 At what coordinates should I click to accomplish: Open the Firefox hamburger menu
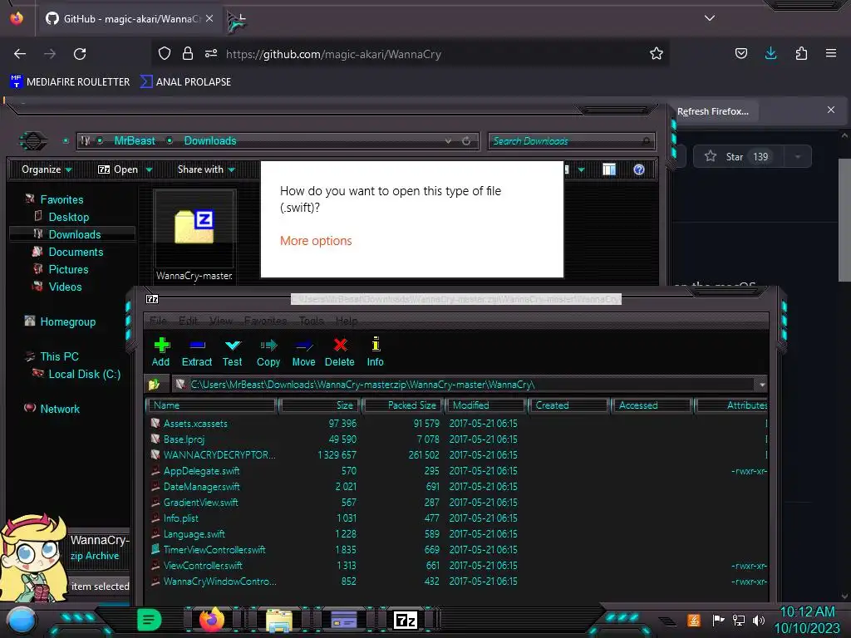click(831, 53)
